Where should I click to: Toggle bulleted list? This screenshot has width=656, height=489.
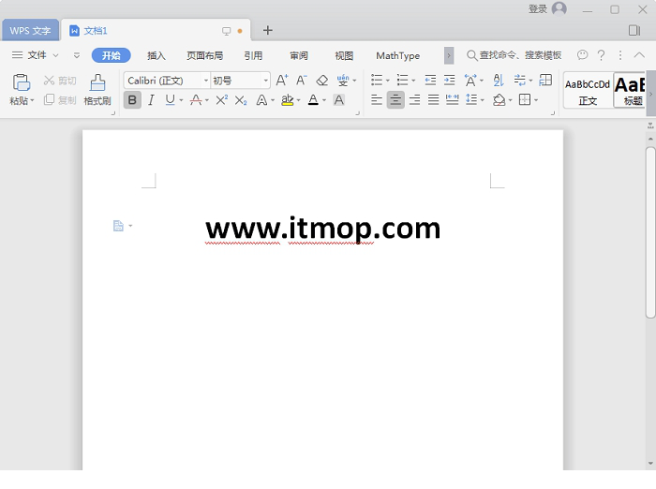(x=377, y=80)
